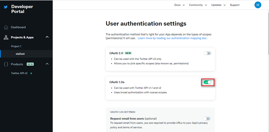Select Project 1 in sidebar
Screen dimensions: 269x132
point(16,46)
